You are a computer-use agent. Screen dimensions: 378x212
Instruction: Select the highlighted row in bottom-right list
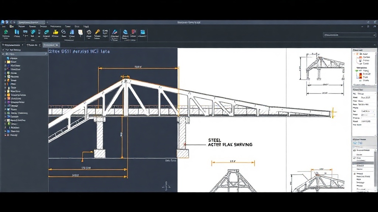(x=363, y=163)
